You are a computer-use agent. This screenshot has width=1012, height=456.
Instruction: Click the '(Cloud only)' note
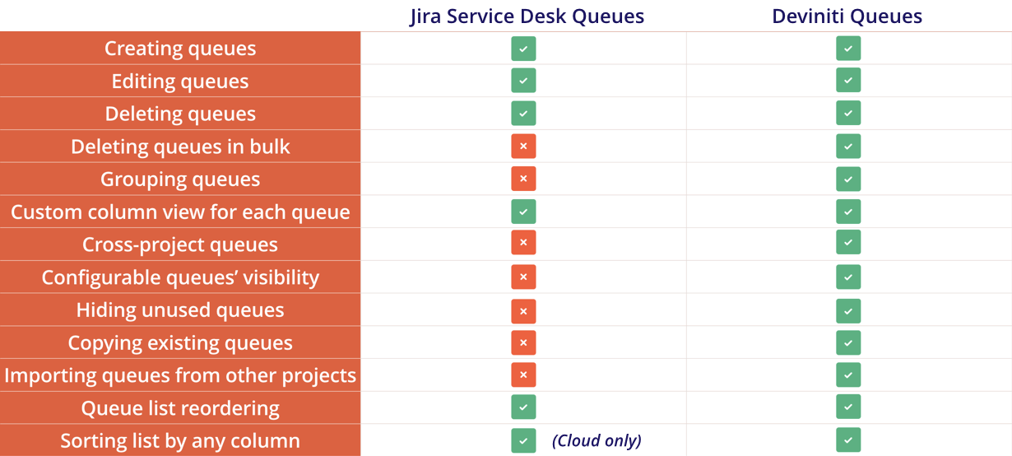point(597,440)
